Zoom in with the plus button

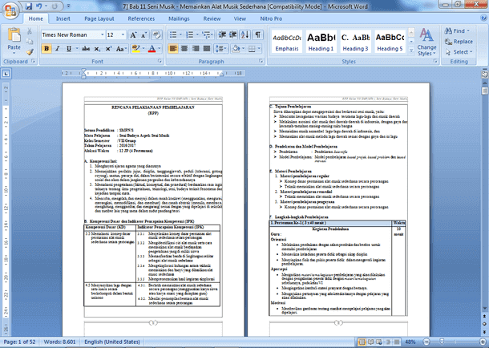tap(483, 342)
